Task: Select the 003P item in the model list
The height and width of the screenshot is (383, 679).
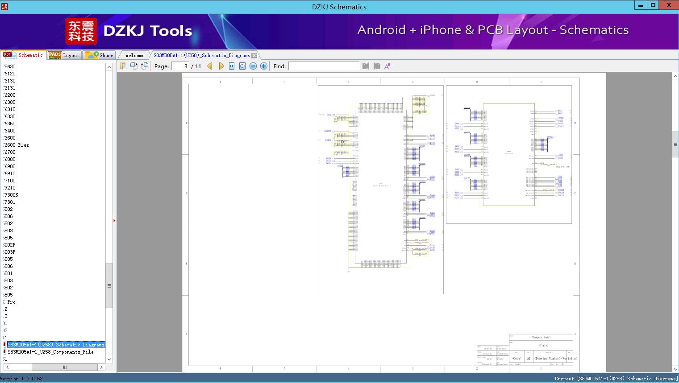Action: pyautogui.click(x=9, y=252)
